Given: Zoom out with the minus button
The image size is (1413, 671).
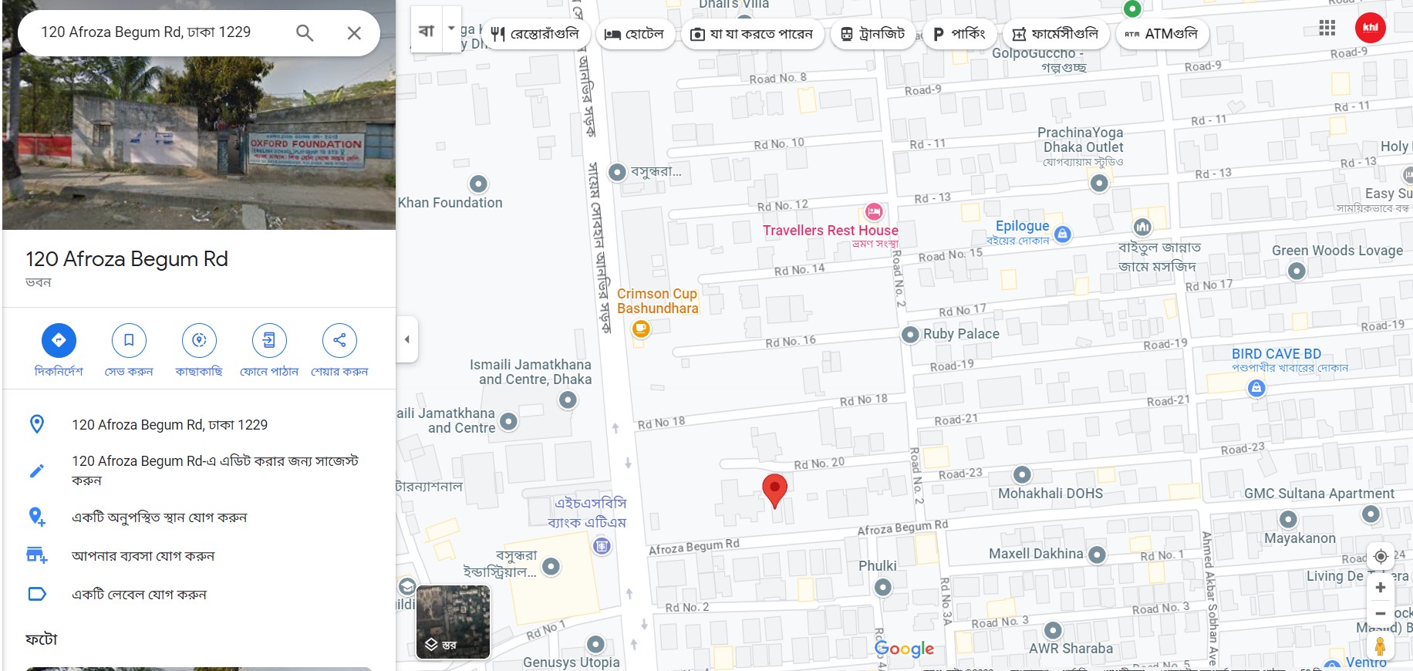Looking at the screenshot, I should (1381, 614).
